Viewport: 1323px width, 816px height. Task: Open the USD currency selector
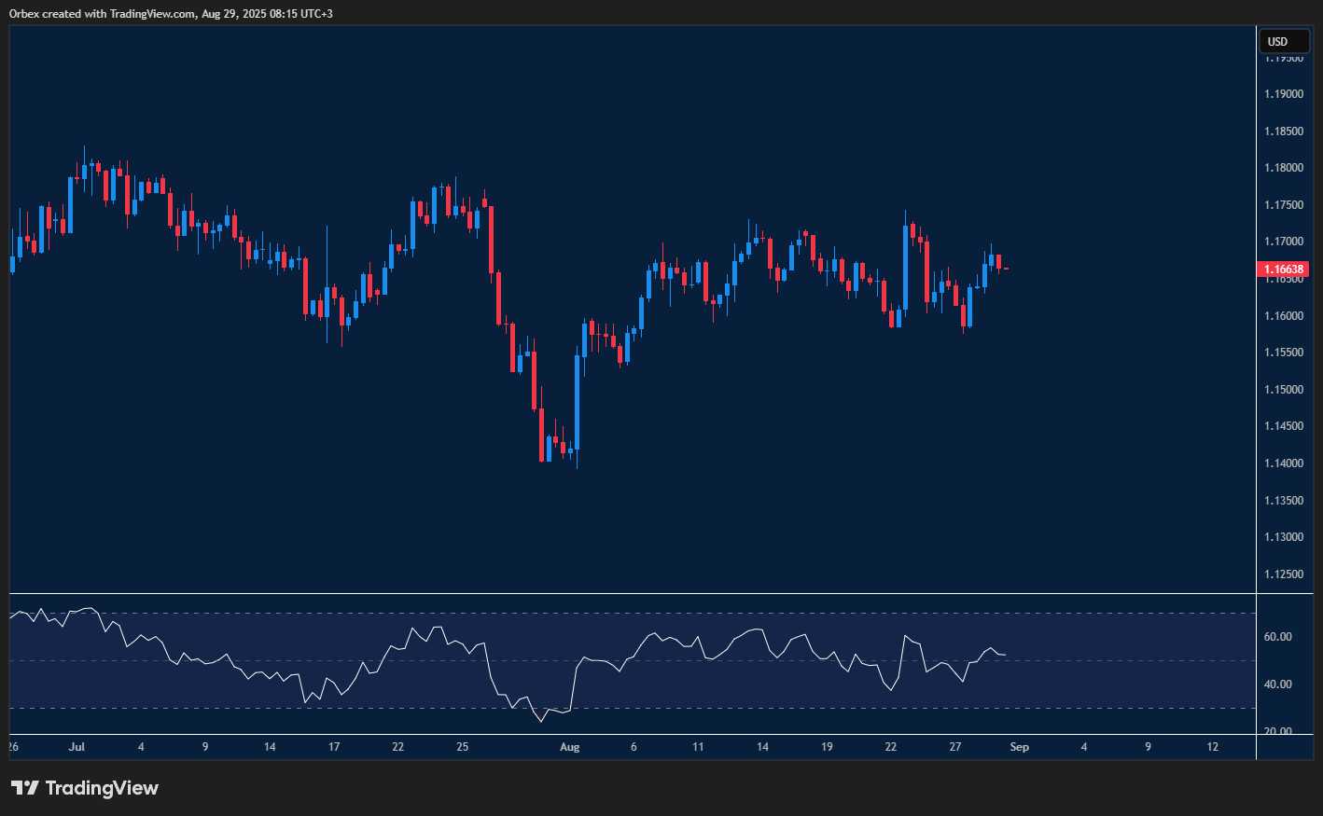(x=1283, y=41)
